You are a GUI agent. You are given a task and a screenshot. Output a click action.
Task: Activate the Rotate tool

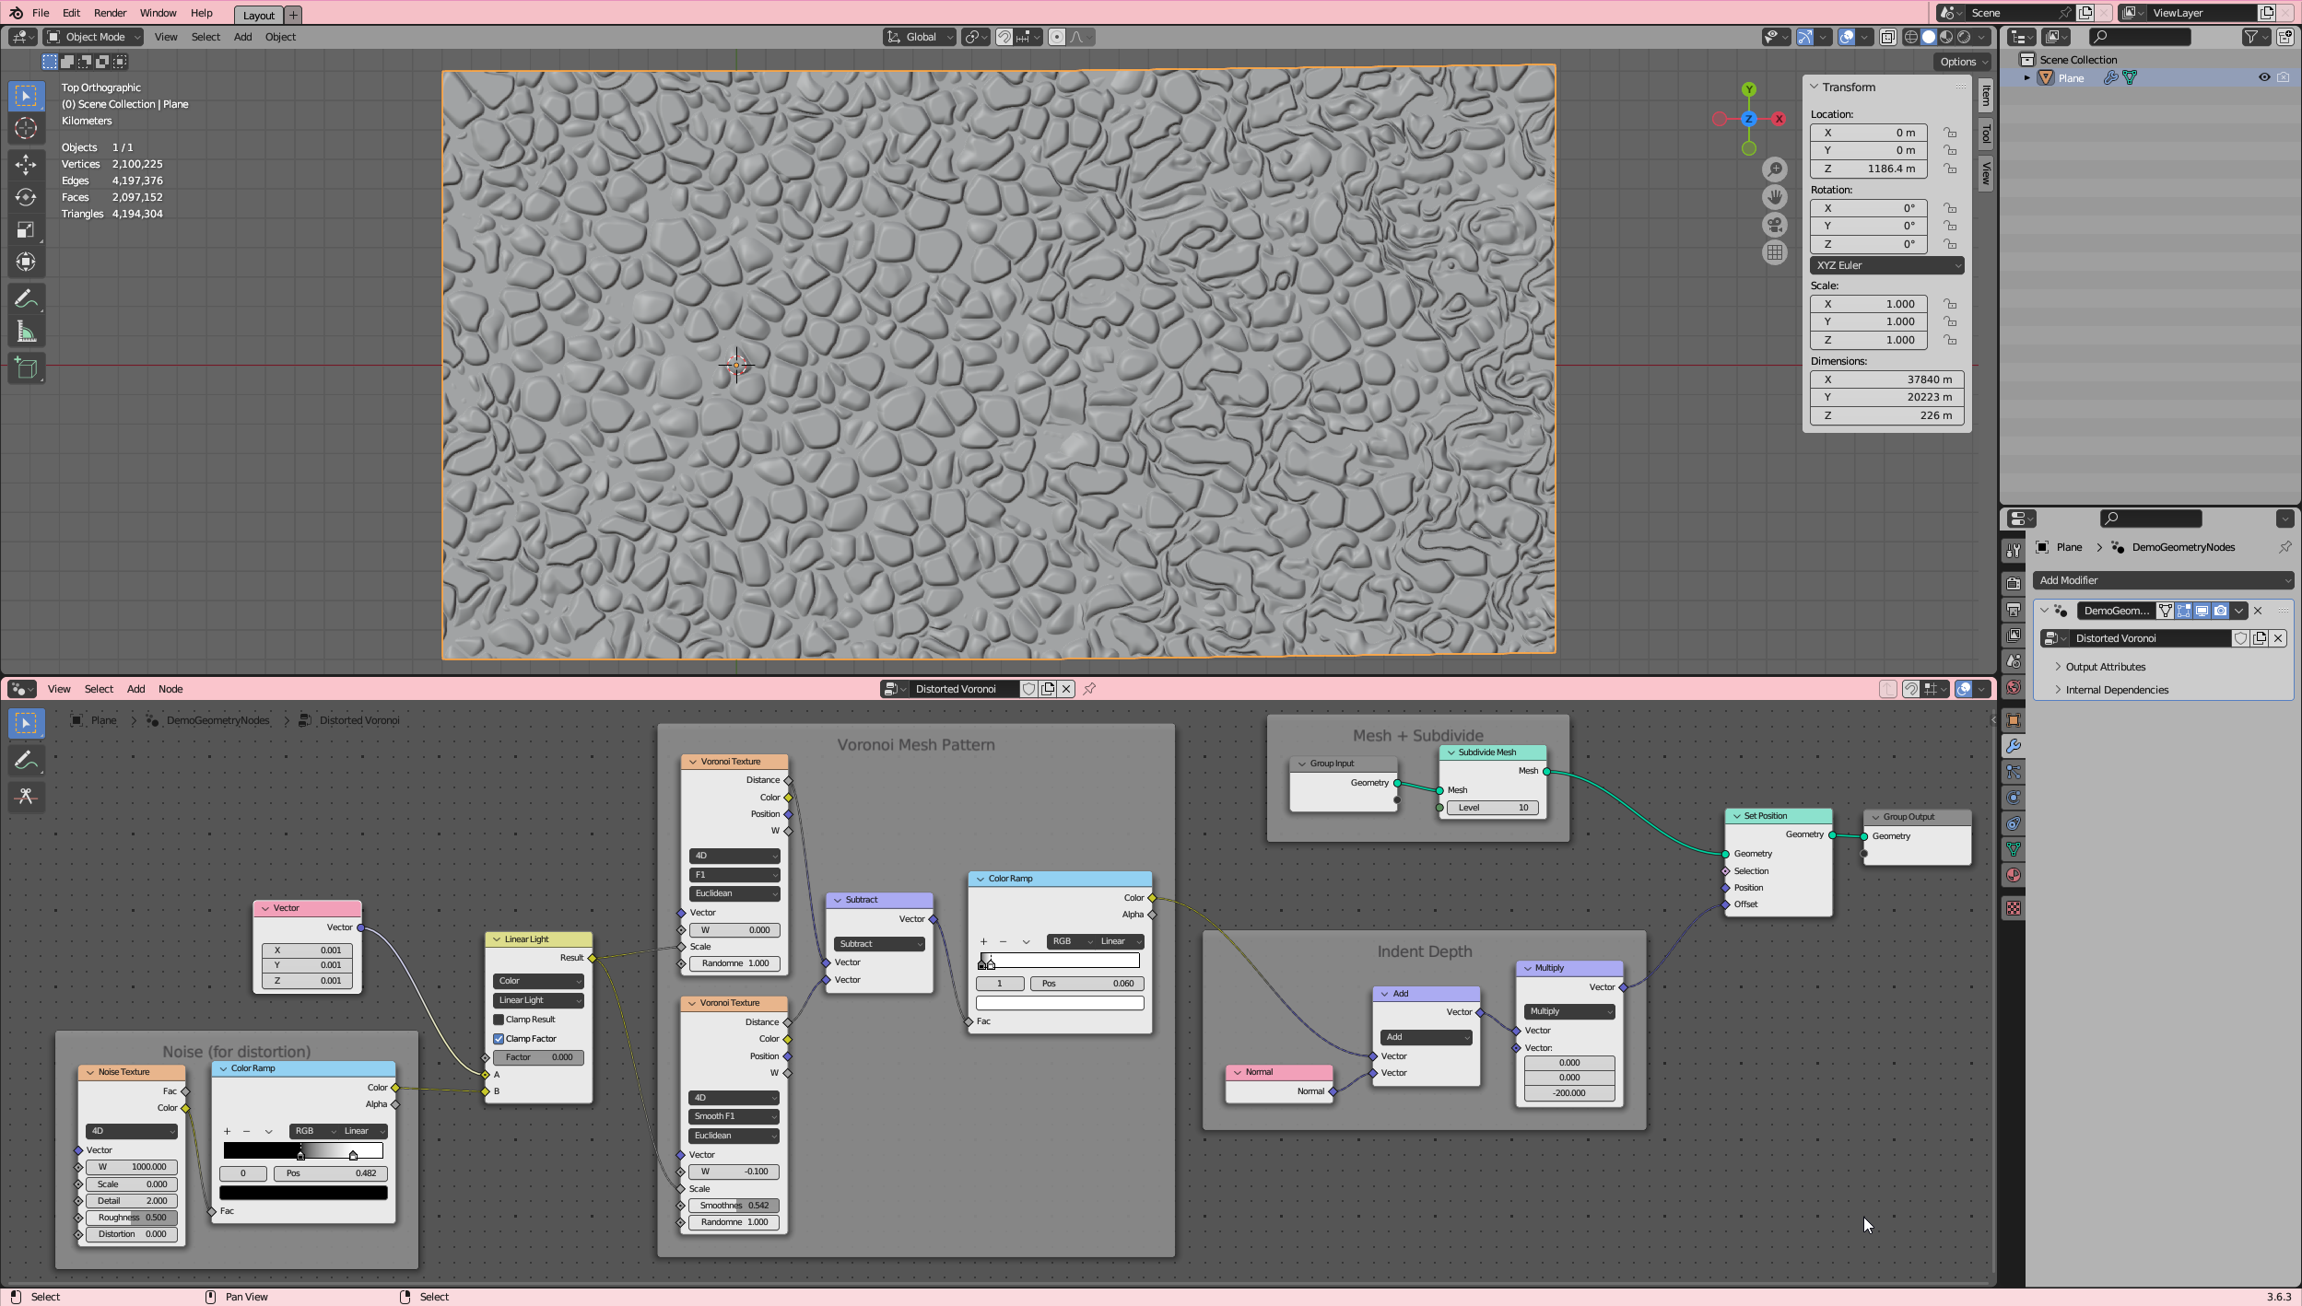(26, 197)
